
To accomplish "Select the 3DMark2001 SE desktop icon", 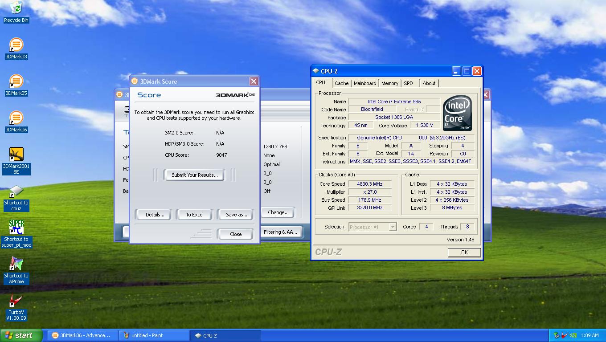I will click(x=16, y=161).
